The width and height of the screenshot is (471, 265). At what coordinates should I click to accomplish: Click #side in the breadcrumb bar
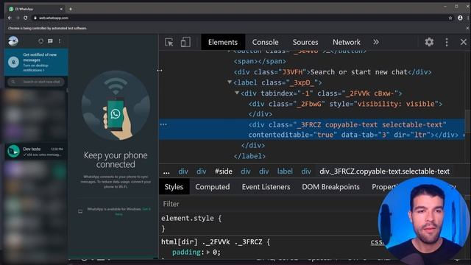tap(224, 172)
